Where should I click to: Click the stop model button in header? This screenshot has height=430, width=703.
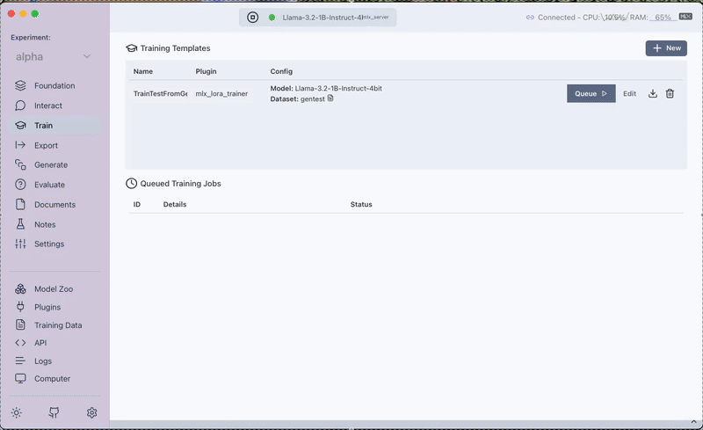point(252,17)
